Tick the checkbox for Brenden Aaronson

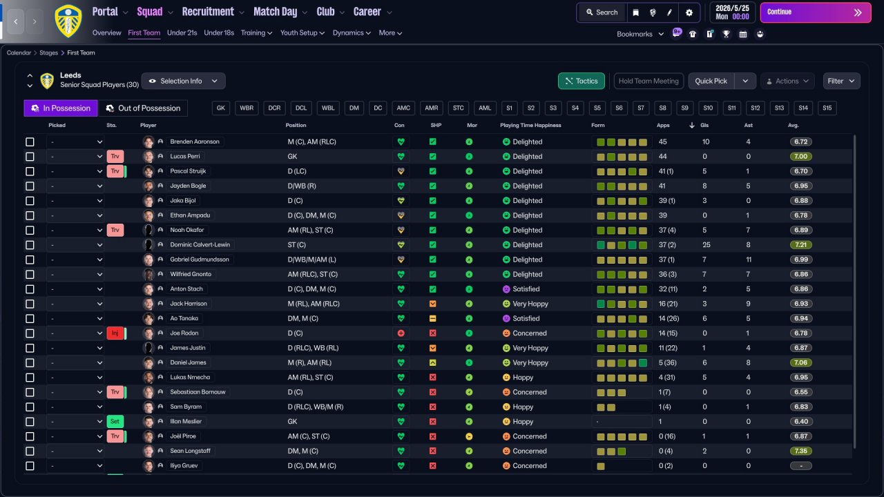click(30, 142)
